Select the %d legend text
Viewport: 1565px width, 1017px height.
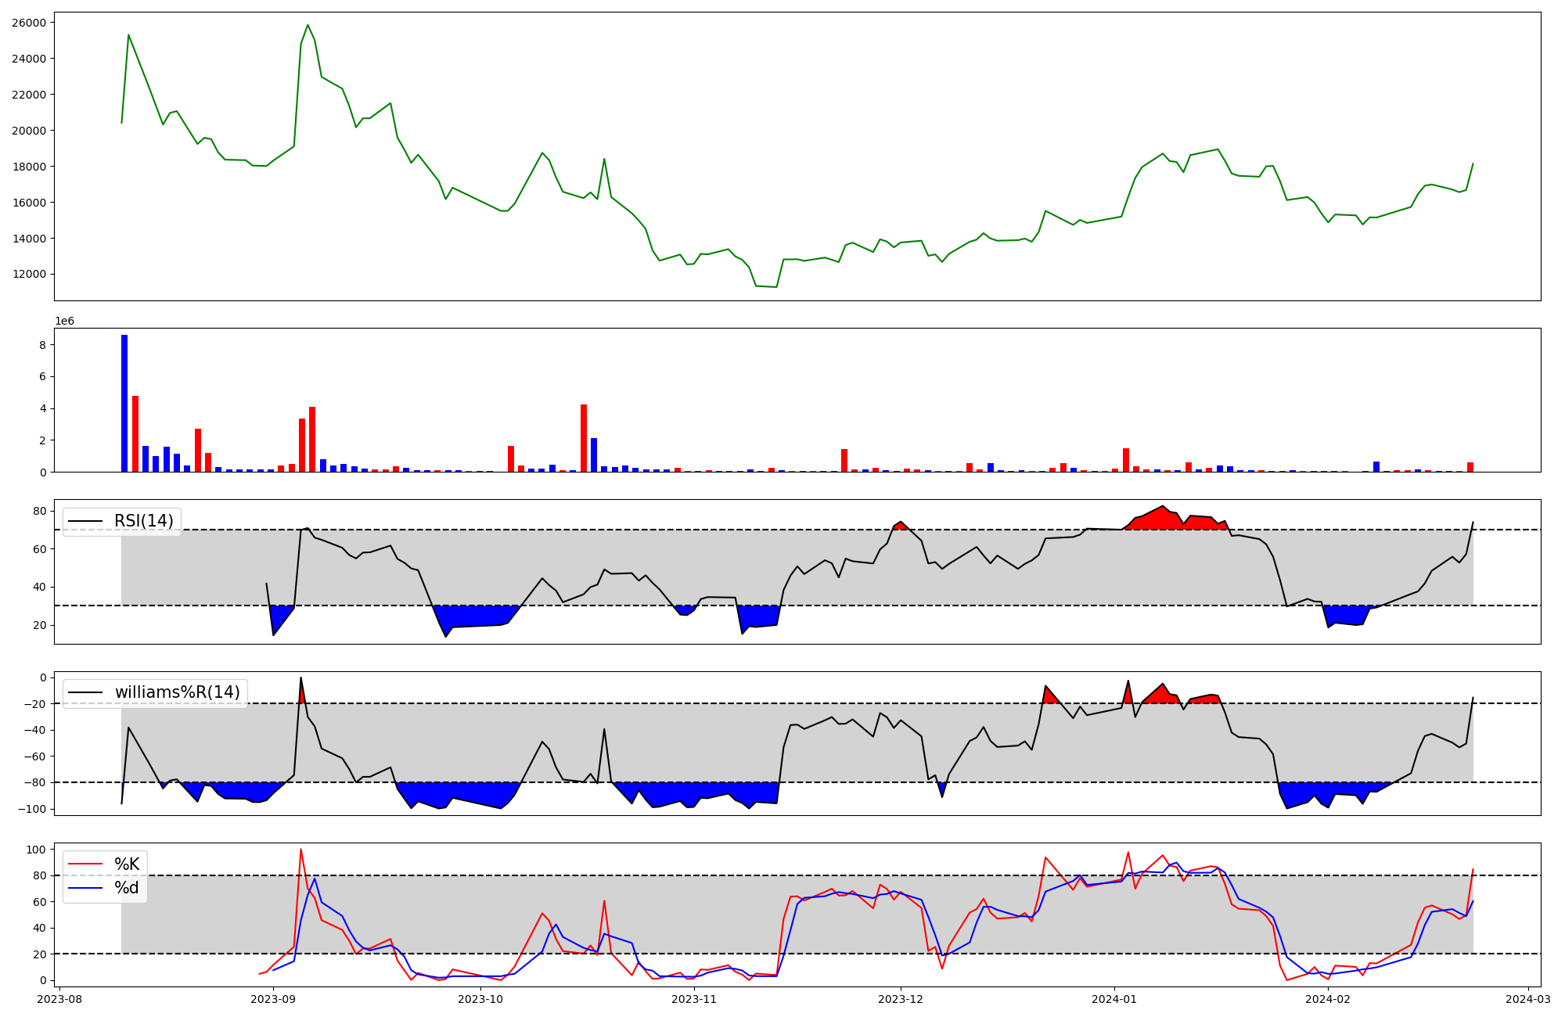pyautogui.click(x=127, y=888)
